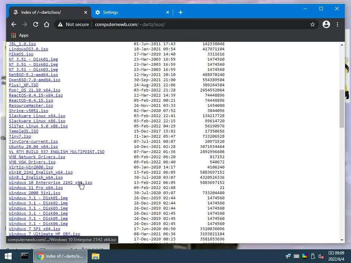Click the muted volume tray icon
Screen dimensions: 351x263
click(321, 256)
